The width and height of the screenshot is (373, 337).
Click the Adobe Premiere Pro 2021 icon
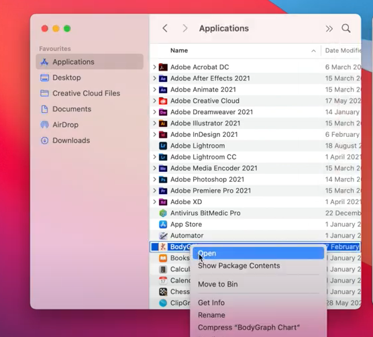coord(163,191)
